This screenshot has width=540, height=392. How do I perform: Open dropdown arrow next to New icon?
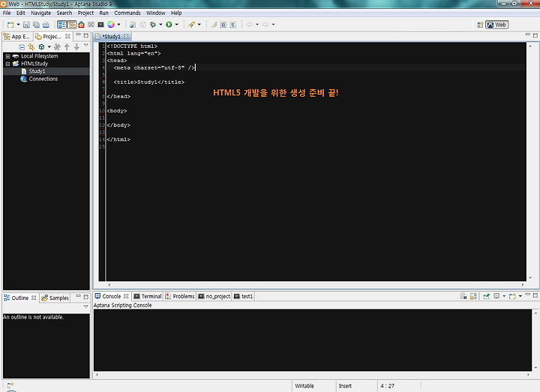tap(18, 25)
